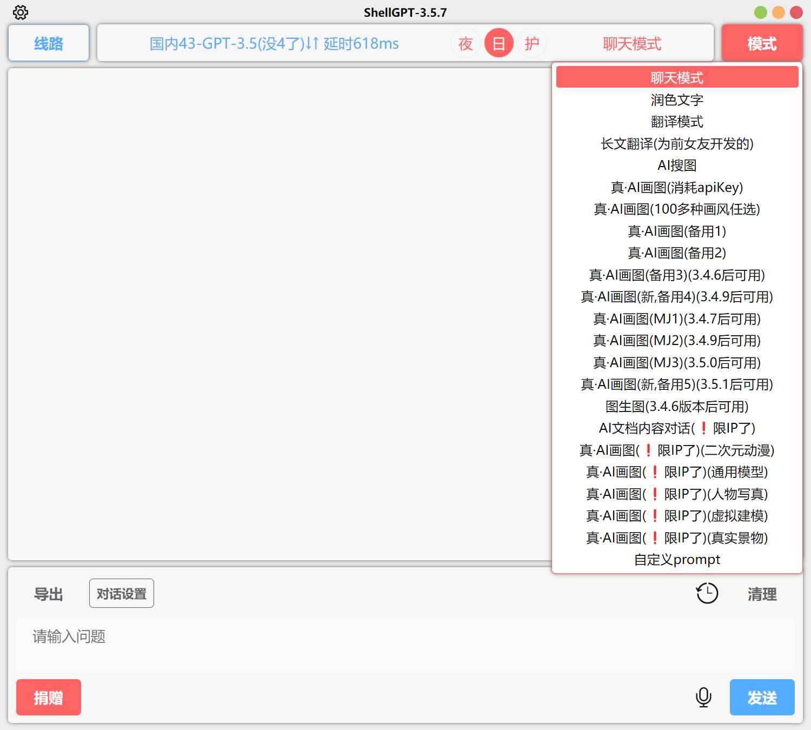Open the 线路 line selector

[48, 43]
